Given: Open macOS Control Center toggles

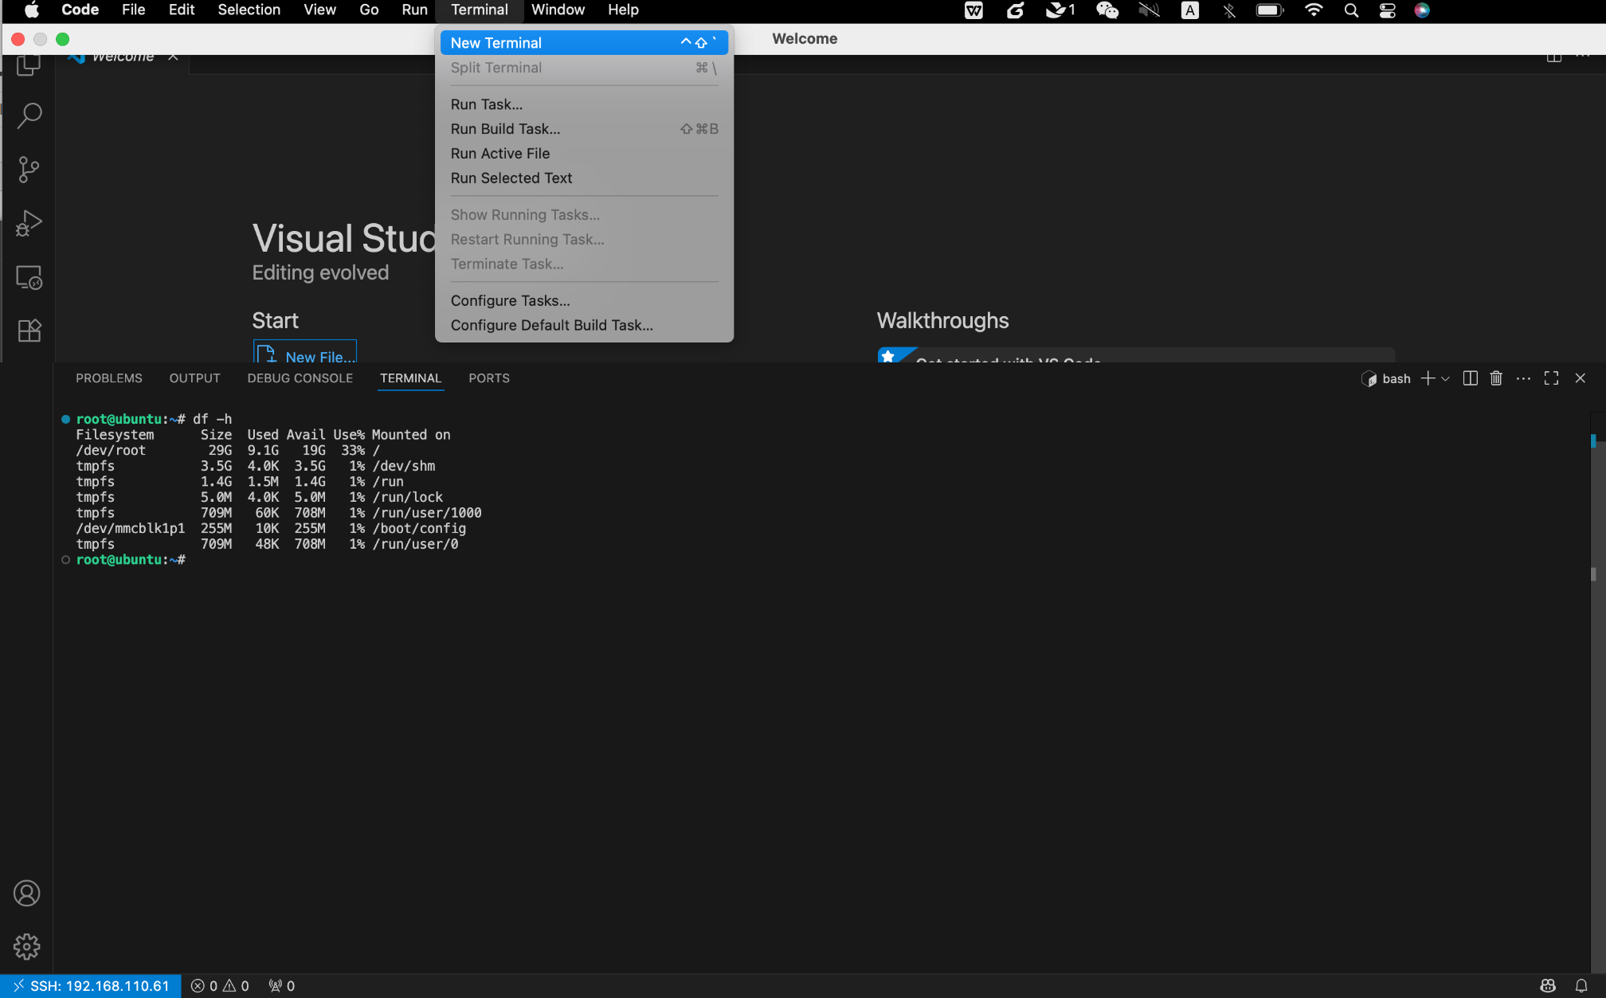Looking at the screenshot, I should click(1387, 10).
